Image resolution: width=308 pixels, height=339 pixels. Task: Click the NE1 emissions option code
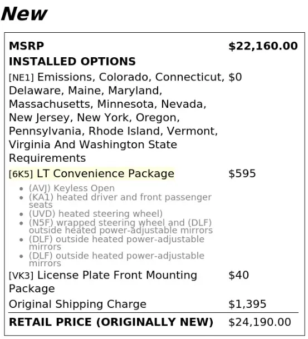[21, 78]
